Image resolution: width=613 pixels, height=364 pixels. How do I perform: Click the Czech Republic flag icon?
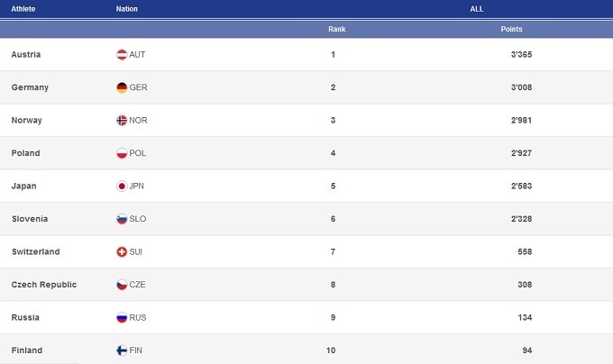pyautogui.click(x=122, y=285)
